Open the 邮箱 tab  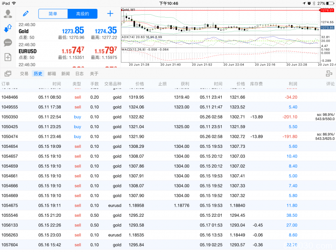click(x=52, y=74)
